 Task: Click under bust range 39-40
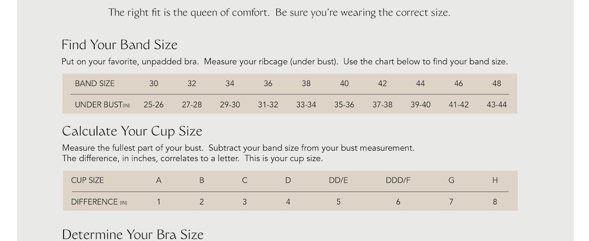pos(420,105)
